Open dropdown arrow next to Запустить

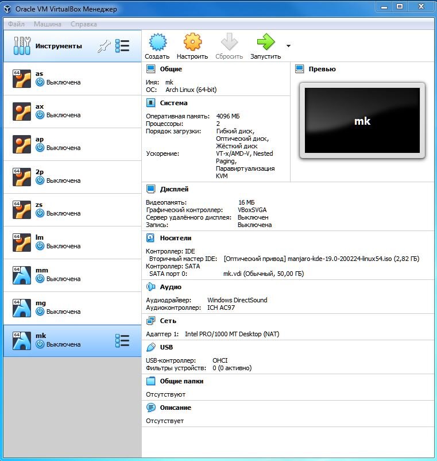click(288, 46)
